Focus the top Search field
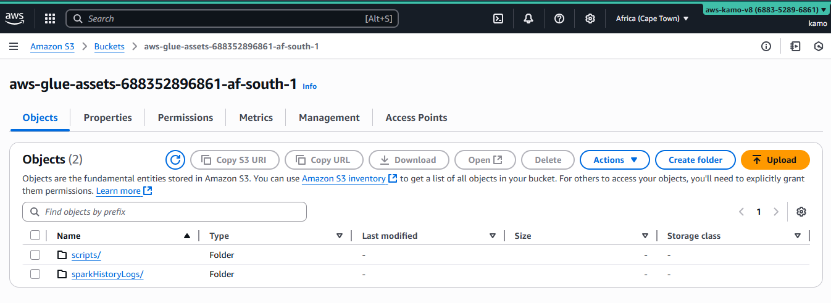 232,19
